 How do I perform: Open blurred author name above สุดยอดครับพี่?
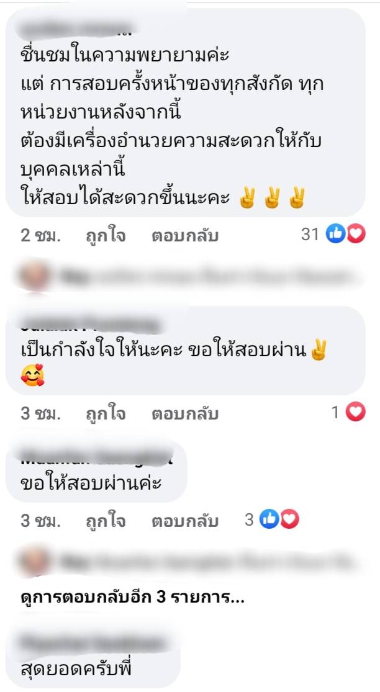point(93,644)
